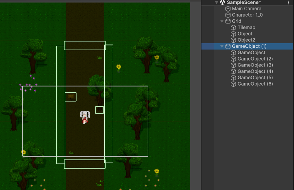
Task: Click the wooden signpost on the path
Action: (71, 96)
